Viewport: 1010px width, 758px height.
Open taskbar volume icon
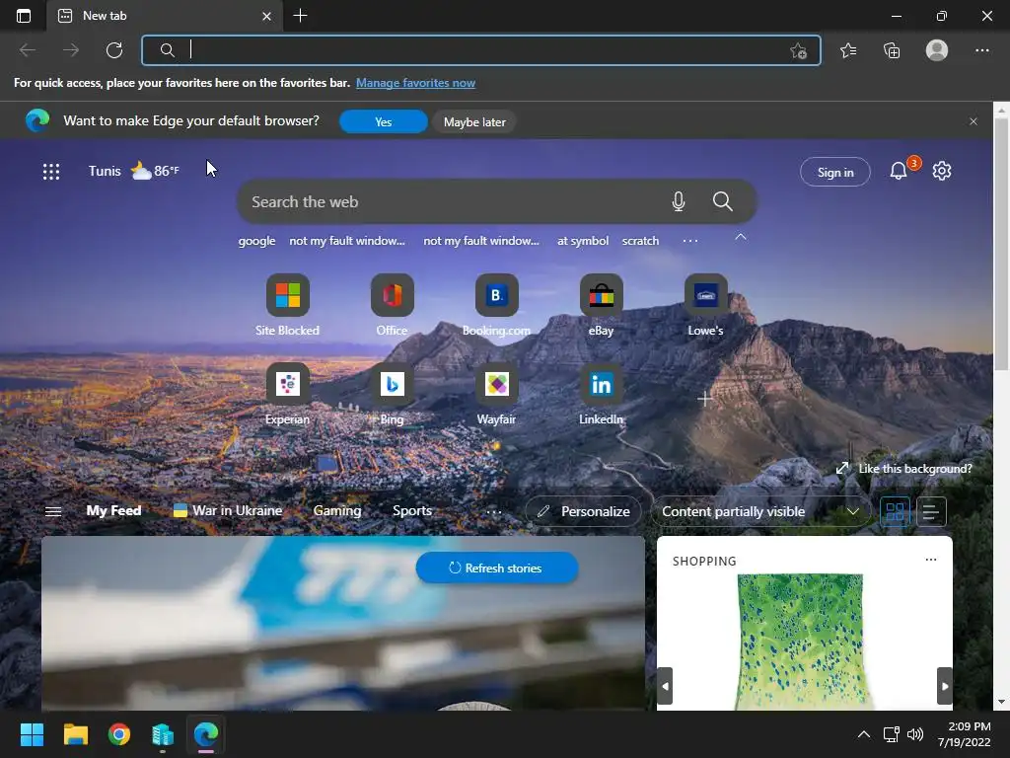[x=914, y=734]
